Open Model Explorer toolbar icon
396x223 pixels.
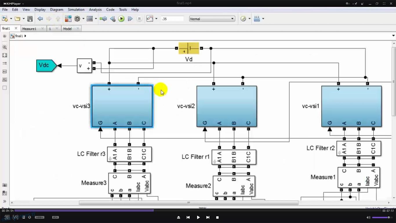(x=90, y=19)
